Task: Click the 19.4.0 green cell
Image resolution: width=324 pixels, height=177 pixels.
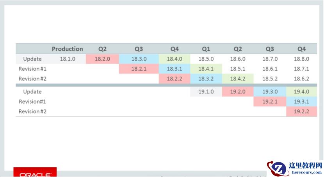Action: (301, 92)
